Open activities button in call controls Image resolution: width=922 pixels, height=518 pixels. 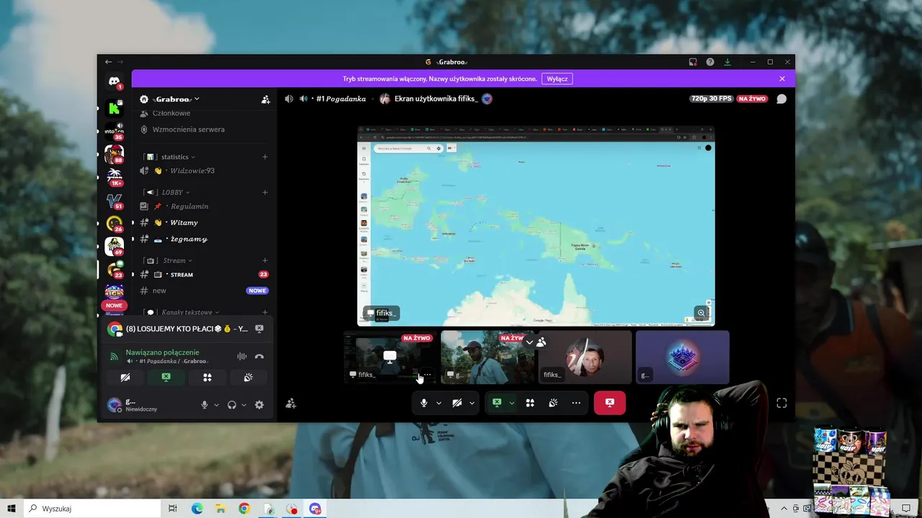pyautogui.click(x=530, y=403)
